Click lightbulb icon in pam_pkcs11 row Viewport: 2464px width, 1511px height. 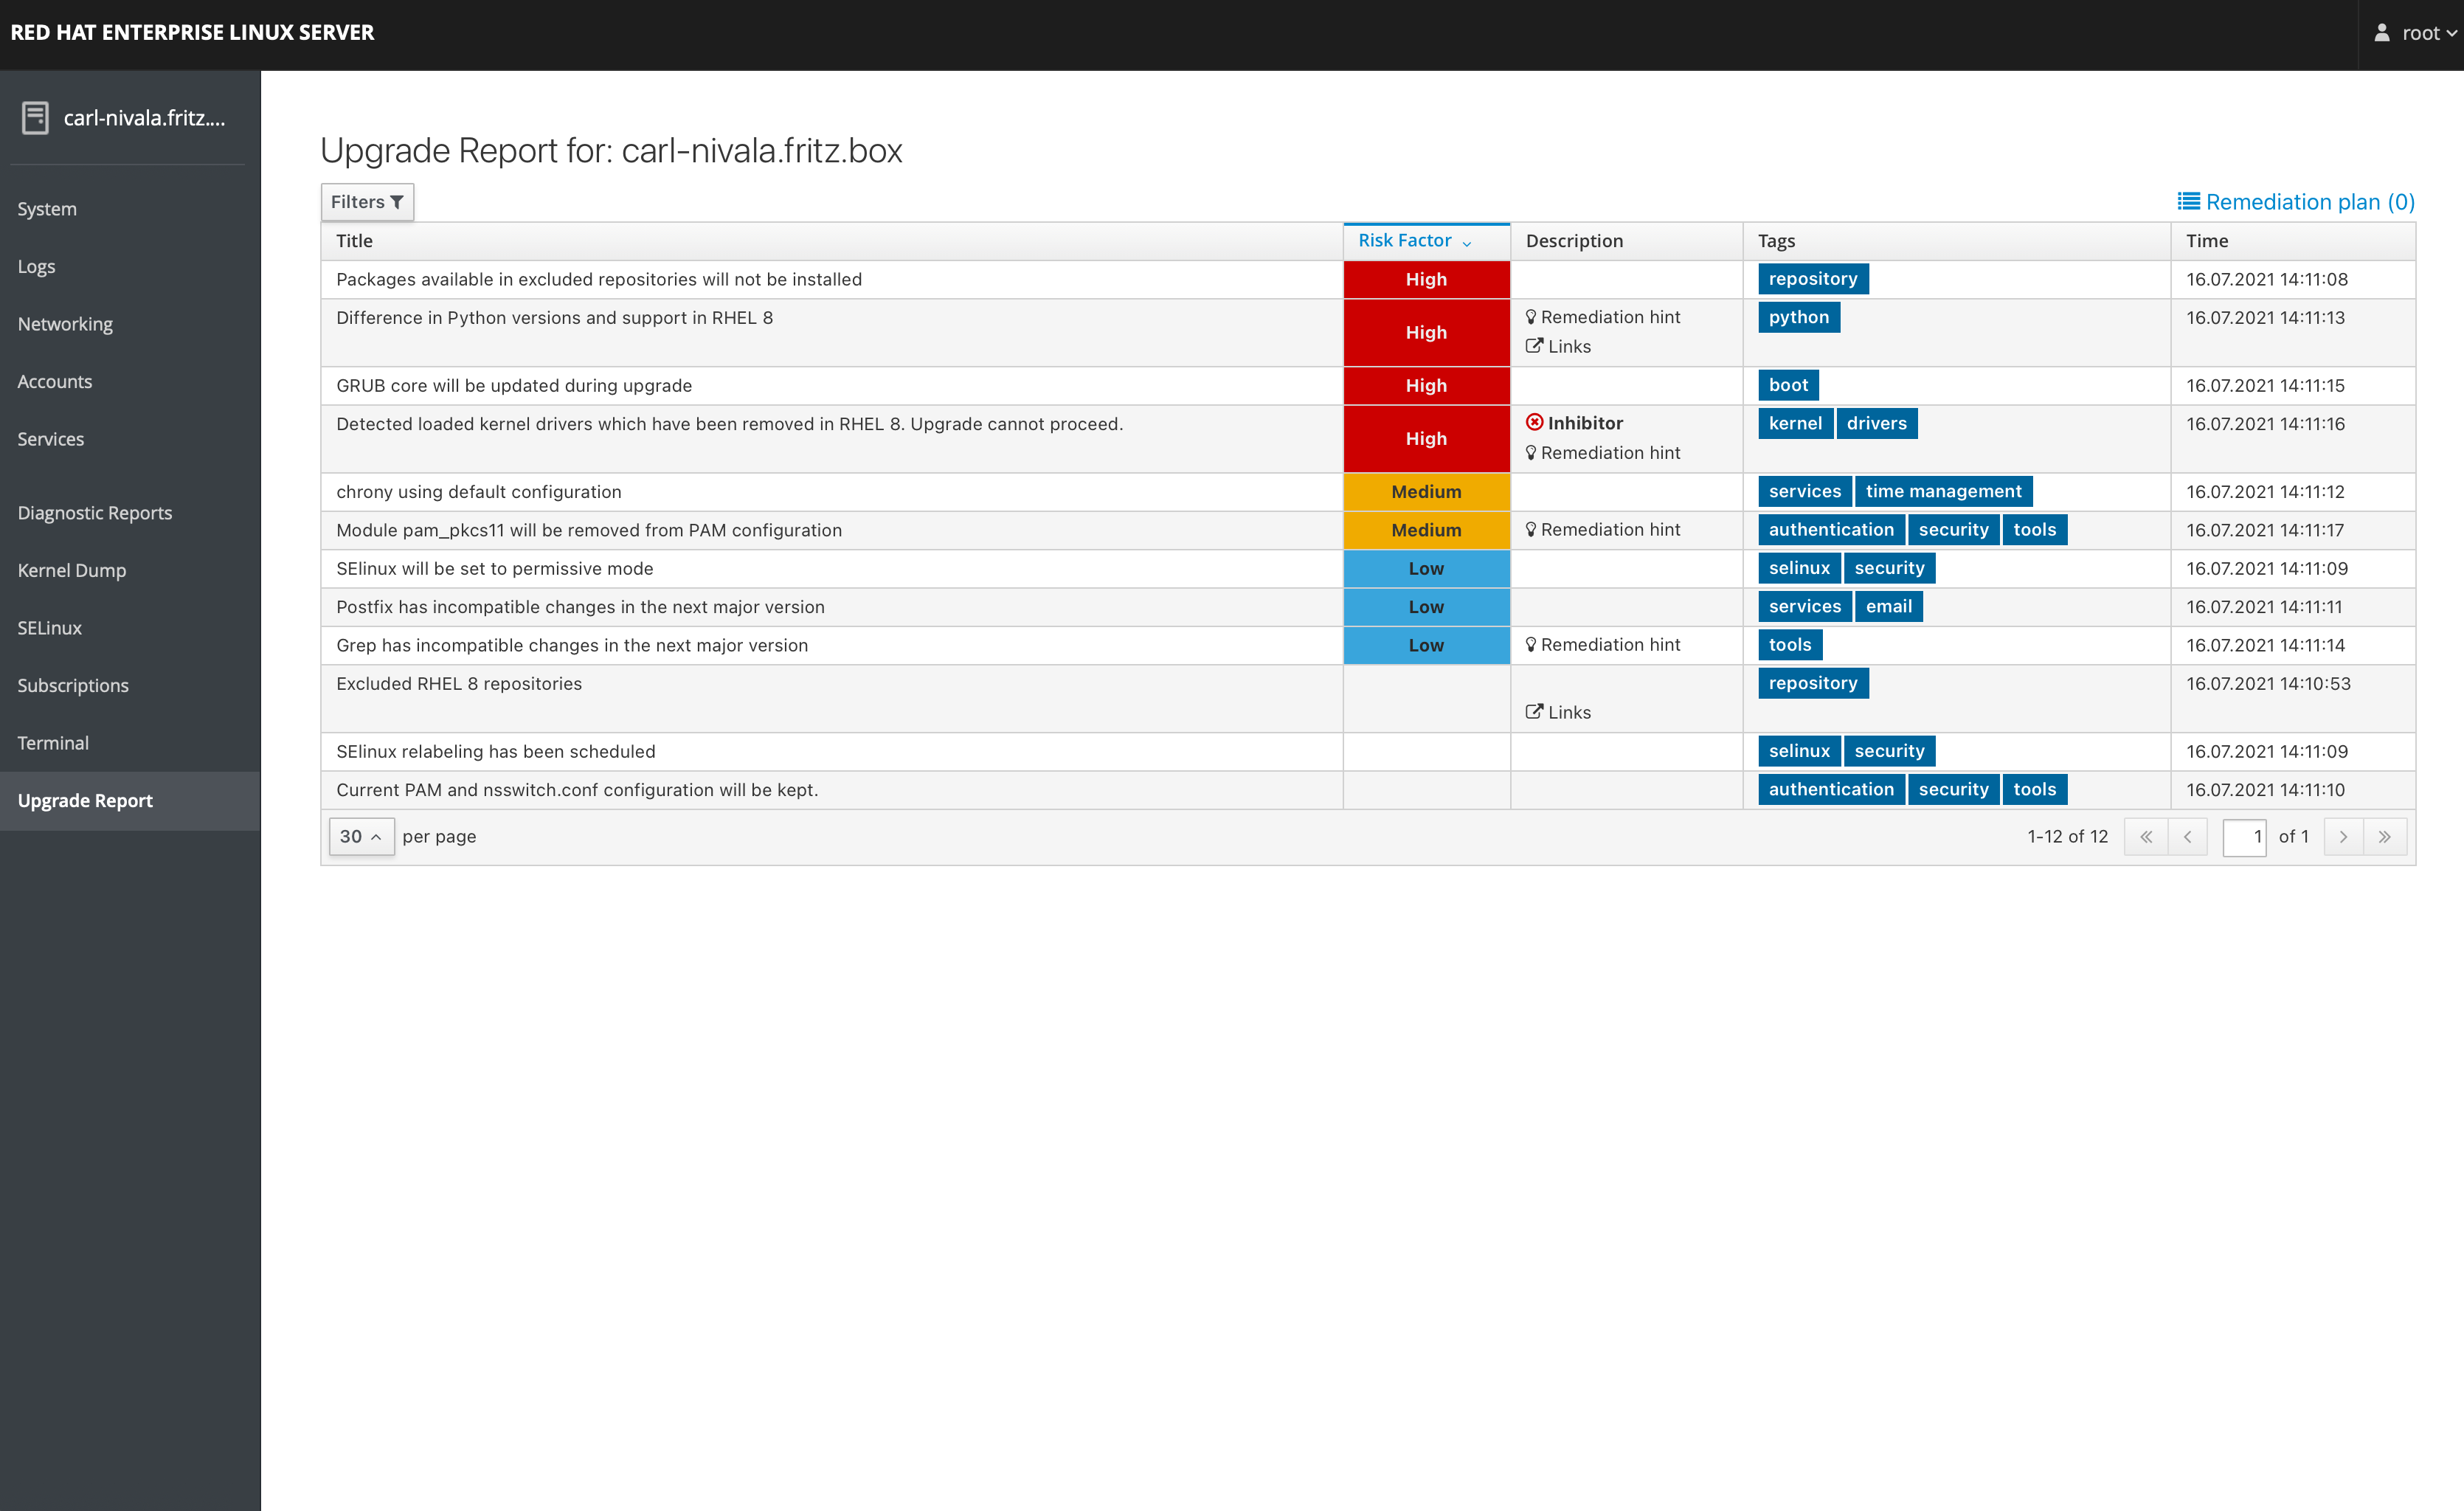coord(1530,530)
